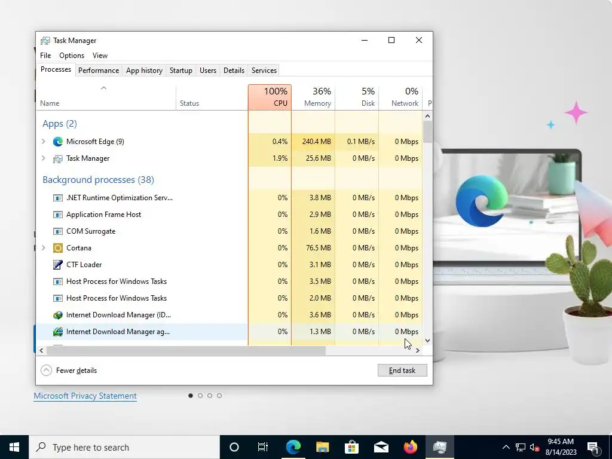Select the first Host Process for Windows Tasks row, 3.5 MB
Viewport: 612px width, 459px height.
tap(229, 281)
